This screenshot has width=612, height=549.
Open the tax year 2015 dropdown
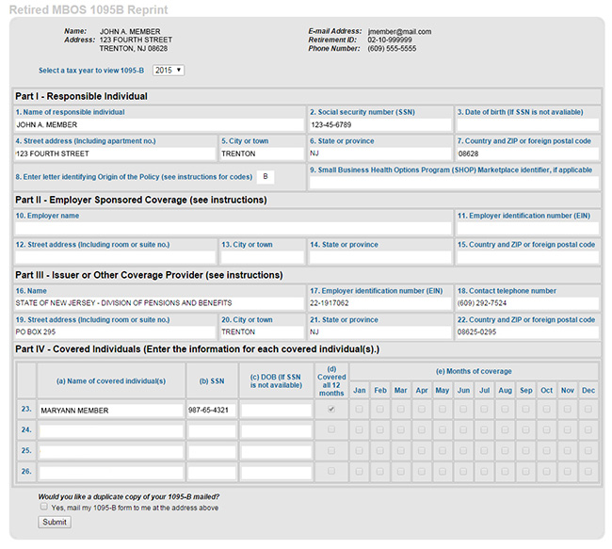point(169,71)
